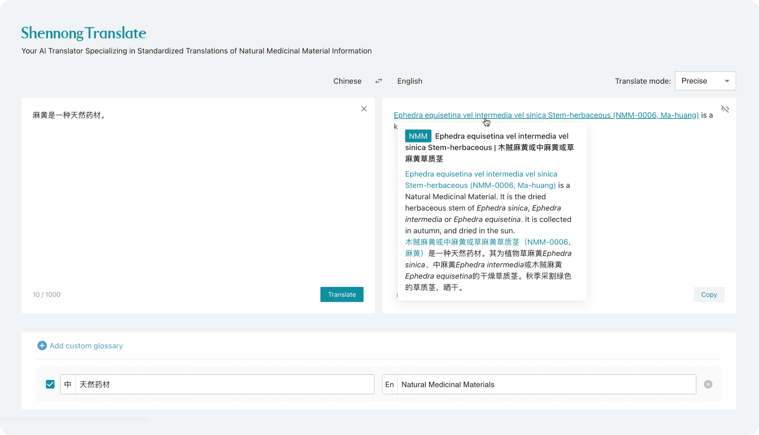The image size is (759, 435).
Task: Edit the Natural Medicinal Materials field
Action: point(547,385)
